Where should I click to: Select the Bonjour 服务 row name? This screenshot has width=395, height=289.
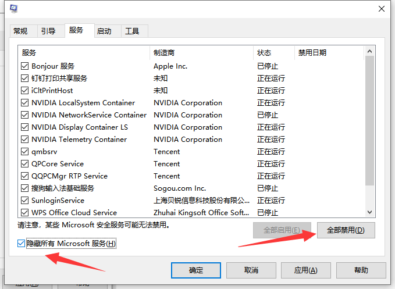53,66
